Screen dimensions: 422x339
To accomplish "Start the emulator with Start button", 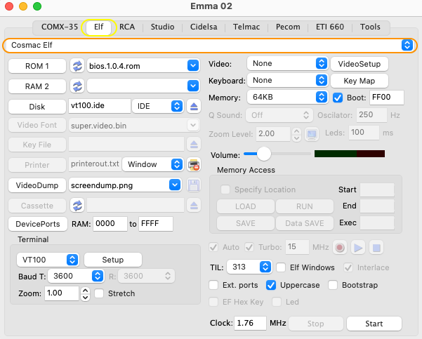I will tap(374, 324).
